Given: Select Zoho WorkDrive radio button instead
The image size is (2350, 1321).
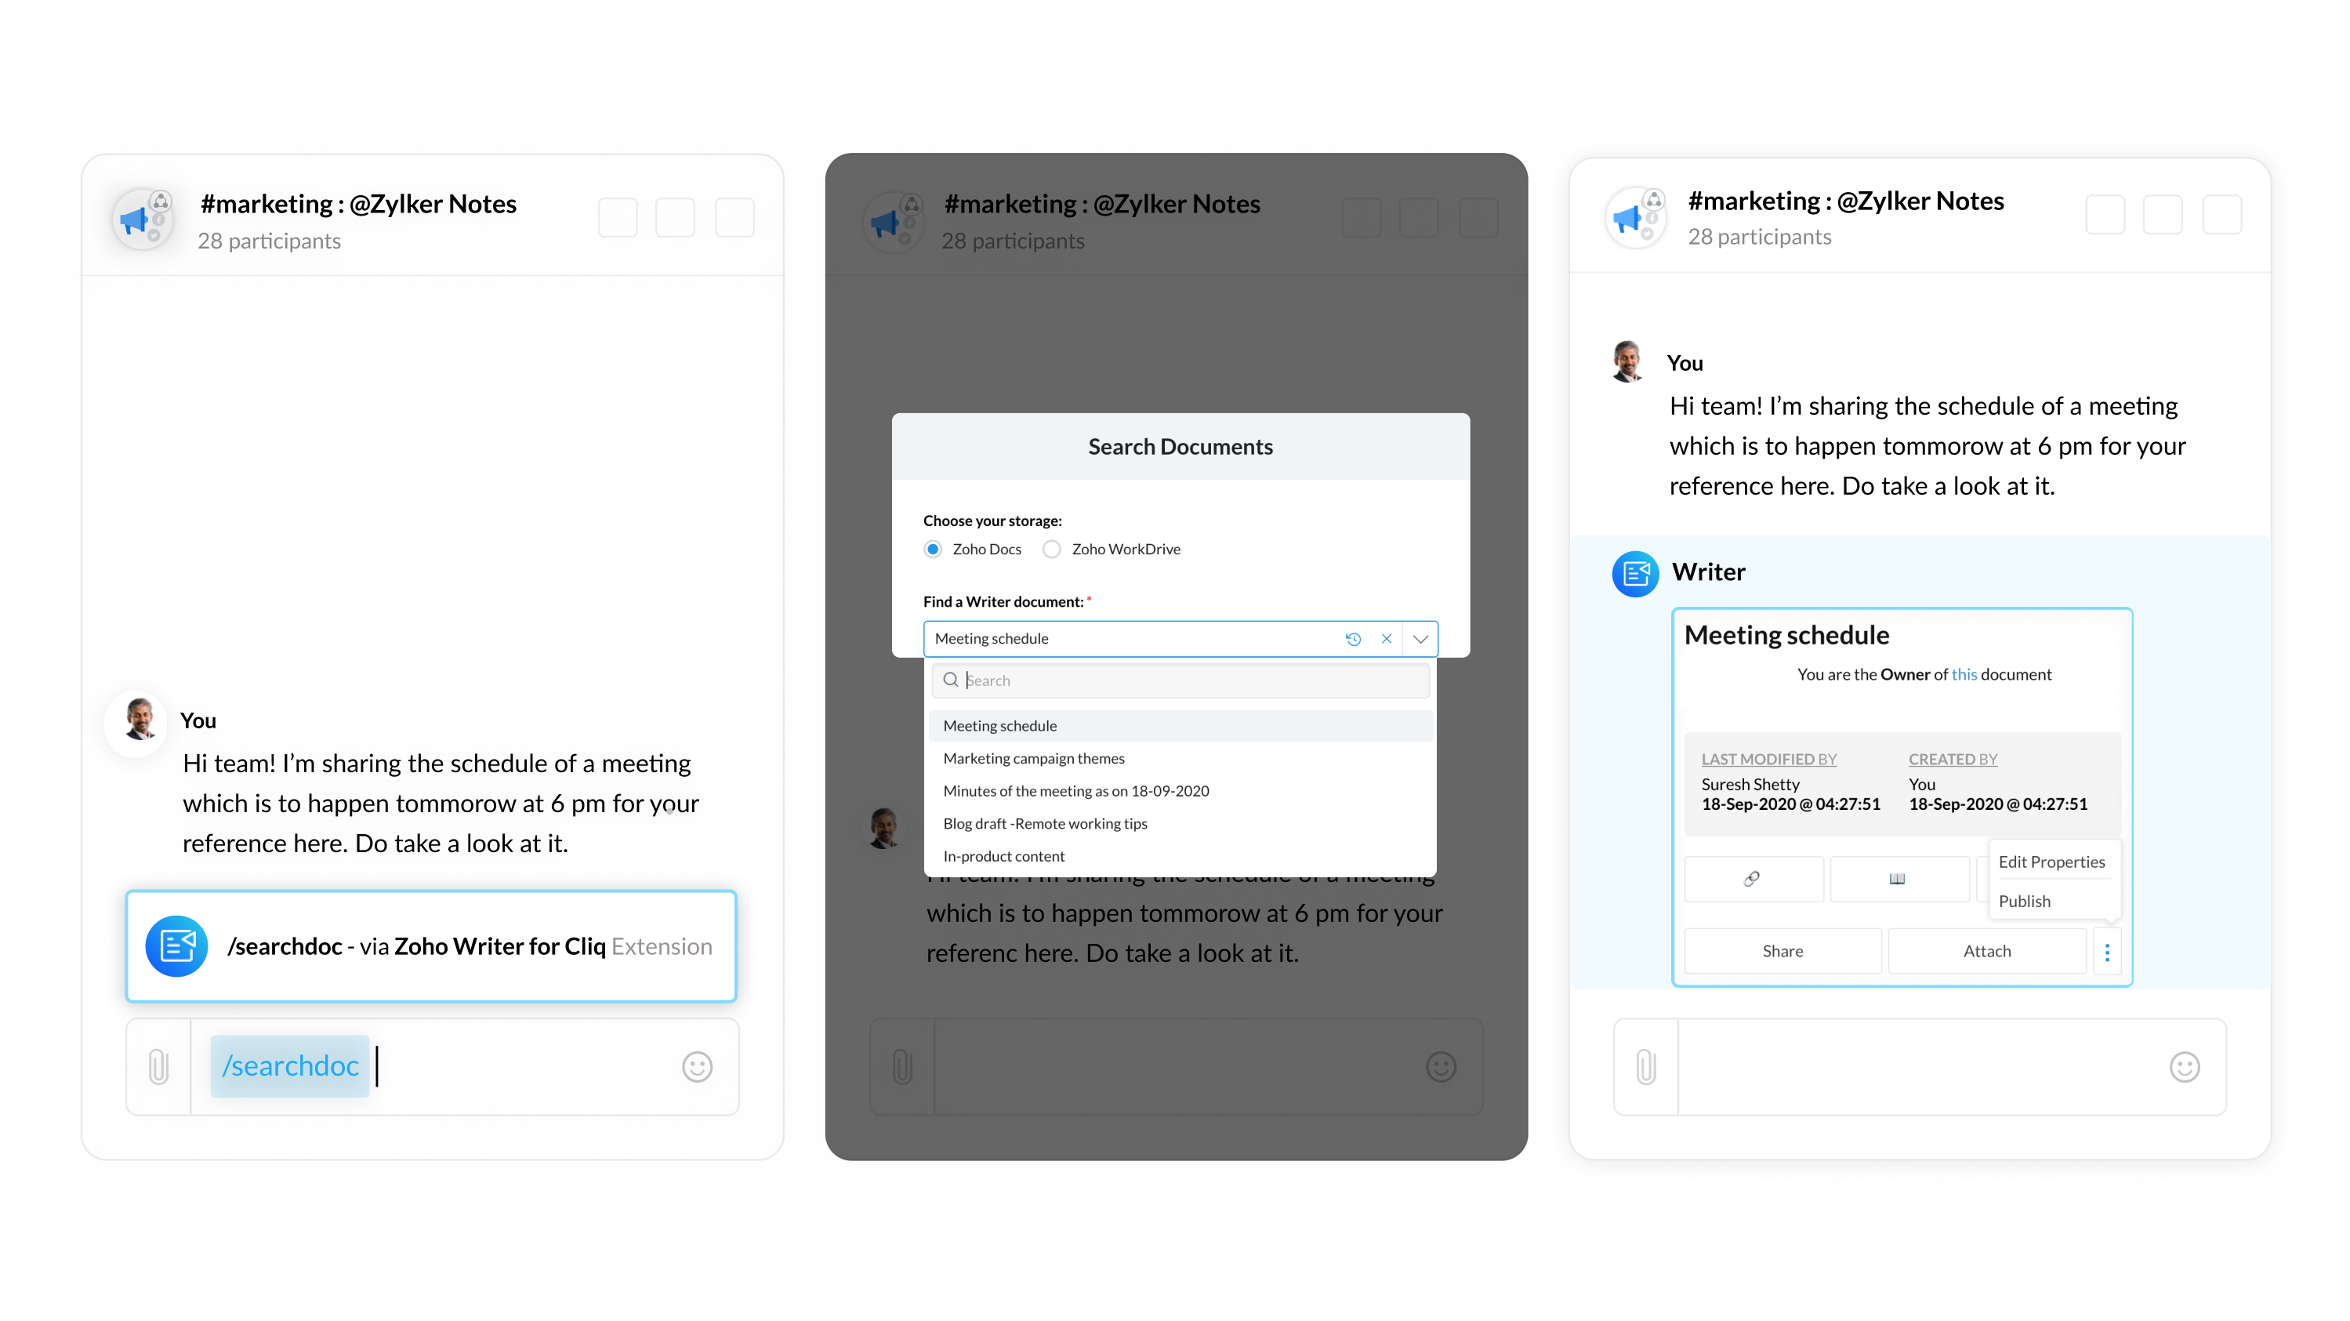Looking at the screenshot, I should click(1049, 549).
